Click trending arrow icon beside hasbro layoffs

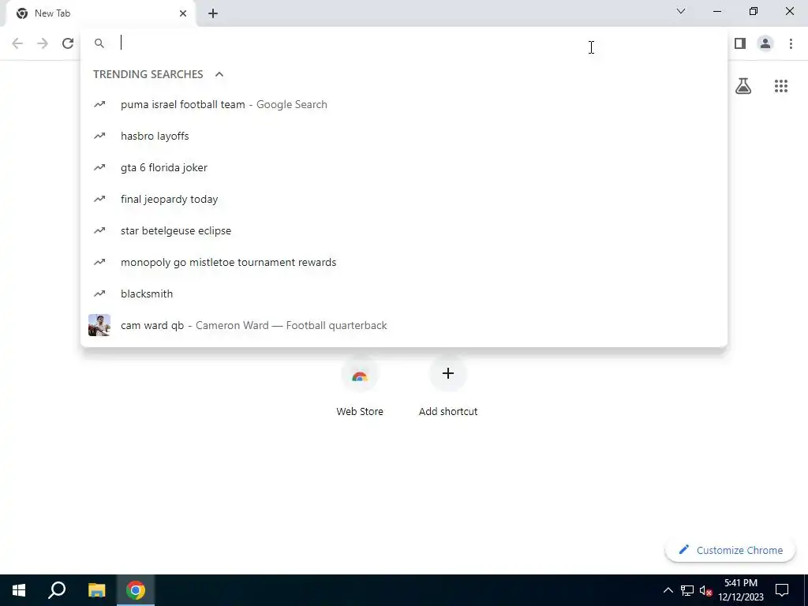tap(99, 136)
